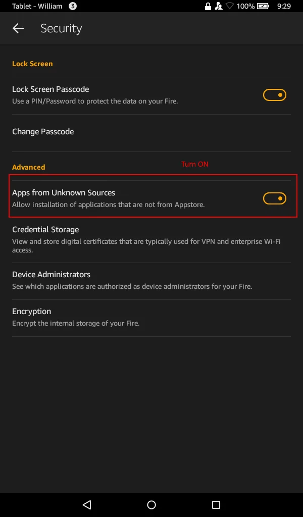
Task: Tap the clock showing 9:29
Action: point(284,6)
